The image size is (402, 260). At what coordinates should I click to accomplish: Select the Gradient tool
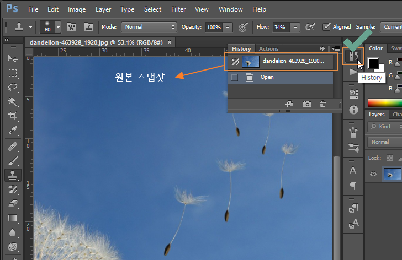click(x=12, y=218)
